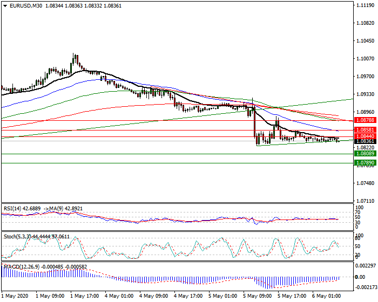Select price axis value 1.09700
The width and height of the screenshot is (378, 302).
366,77
